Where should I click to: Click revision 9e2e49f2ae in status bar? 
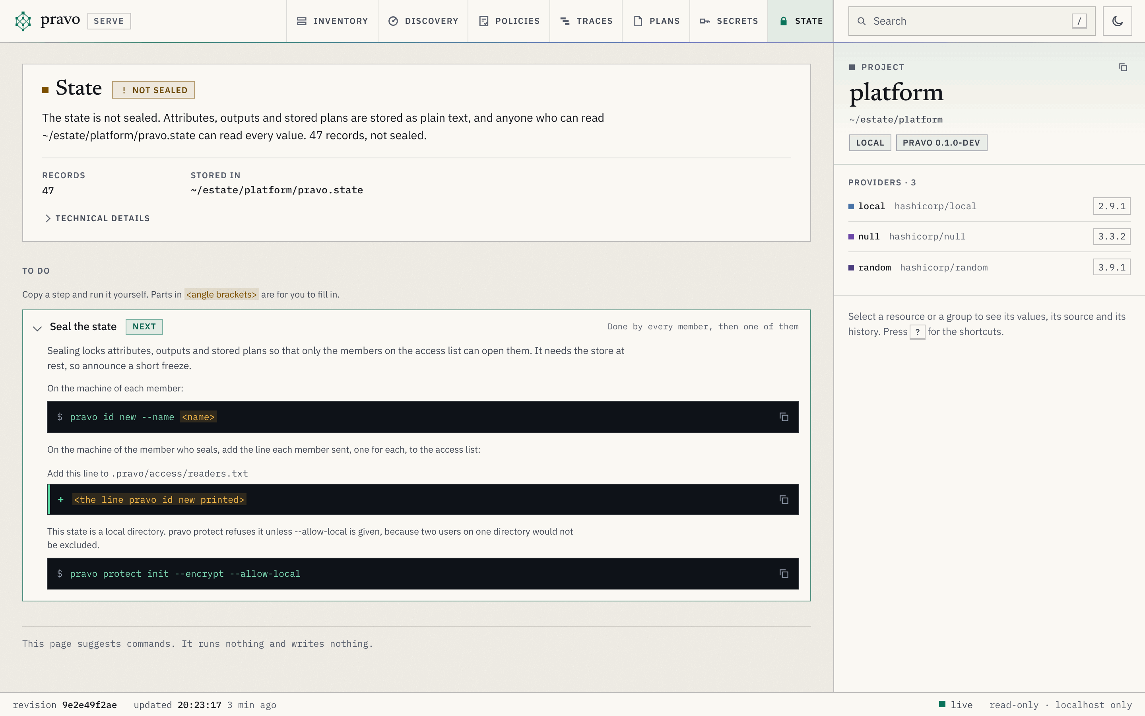click(65, 705)
